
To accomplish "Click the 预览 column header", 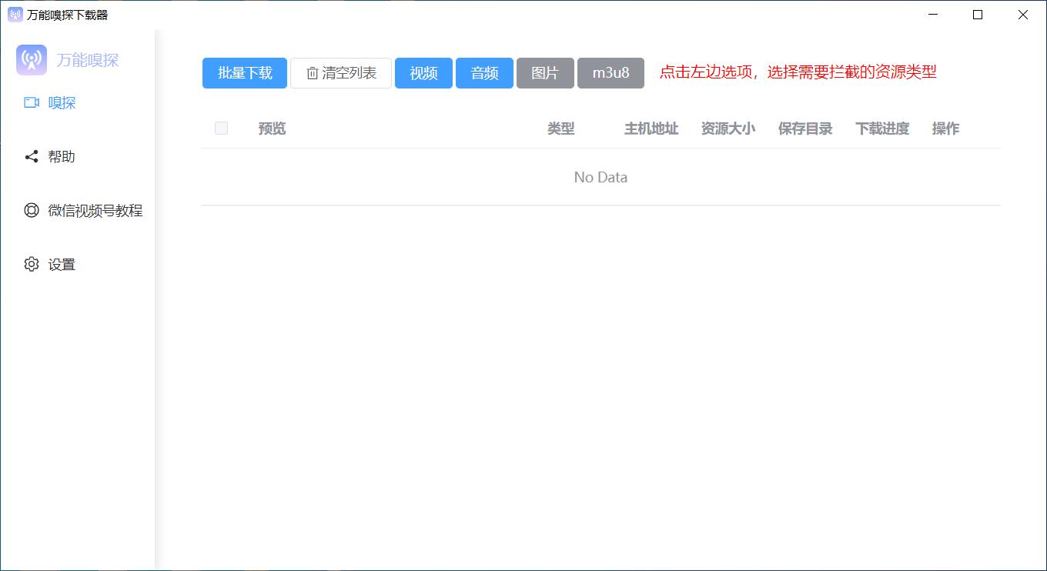I will click(x=272, y=129).
